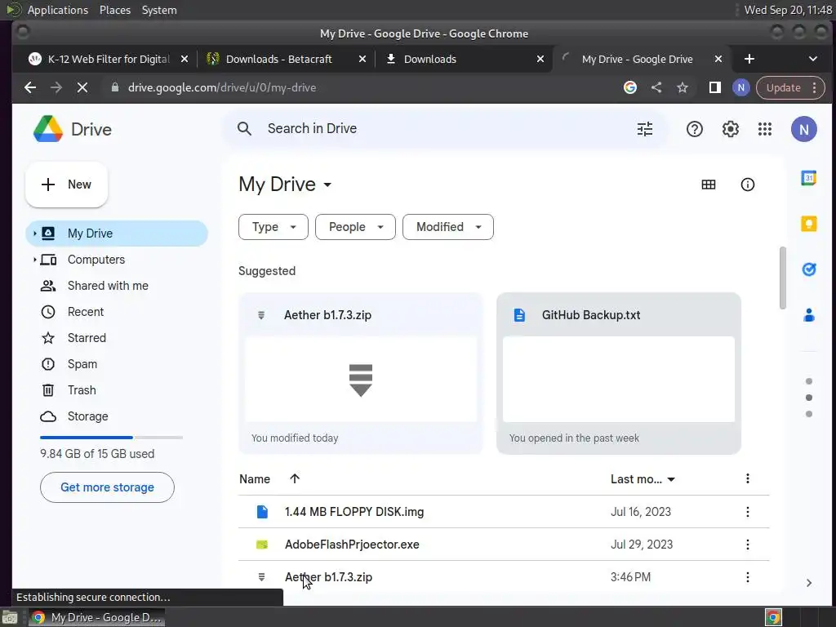Open Google Calendar side panel
The width and height of the screenshot is (836, 627).
809,178
